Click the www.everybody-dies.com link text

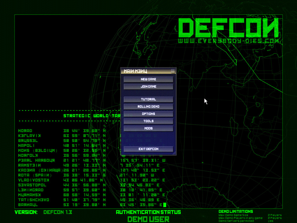[229, 41]
